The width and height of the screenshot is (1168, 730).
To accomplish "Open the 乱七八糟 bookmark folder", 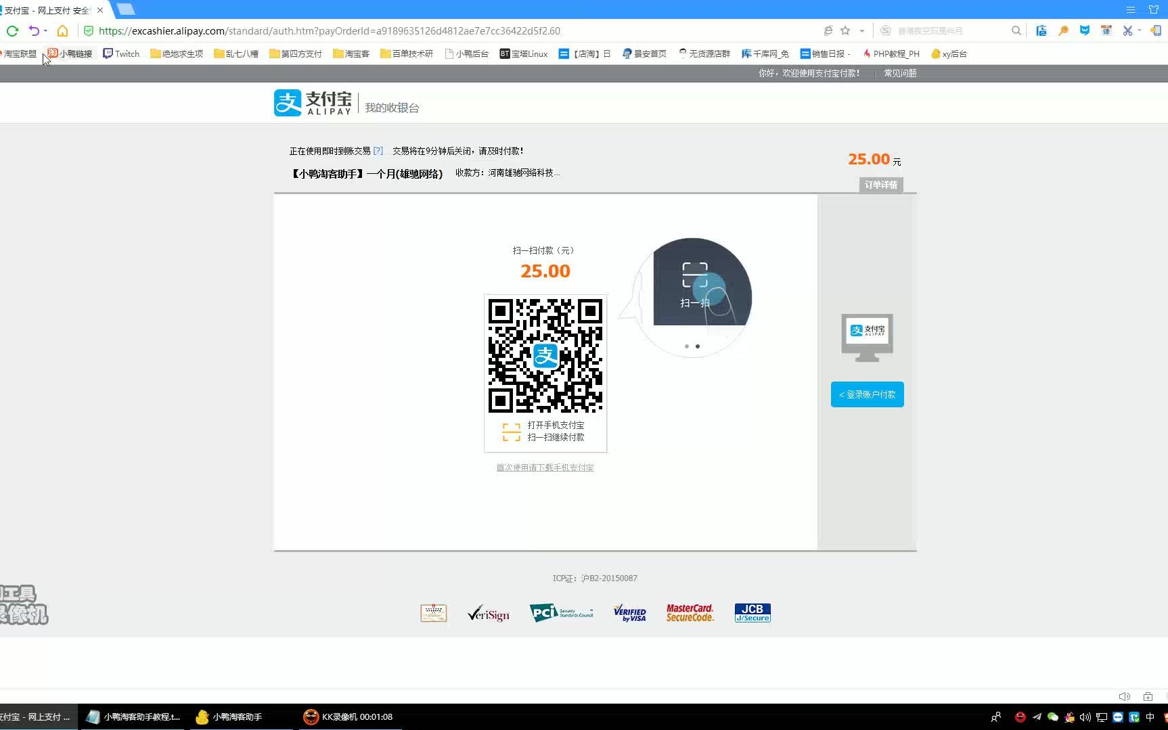I will (x=236, y=53).
